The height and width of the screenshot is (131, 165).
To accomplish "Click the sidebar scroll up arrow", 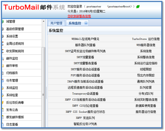I will (43, 21).
